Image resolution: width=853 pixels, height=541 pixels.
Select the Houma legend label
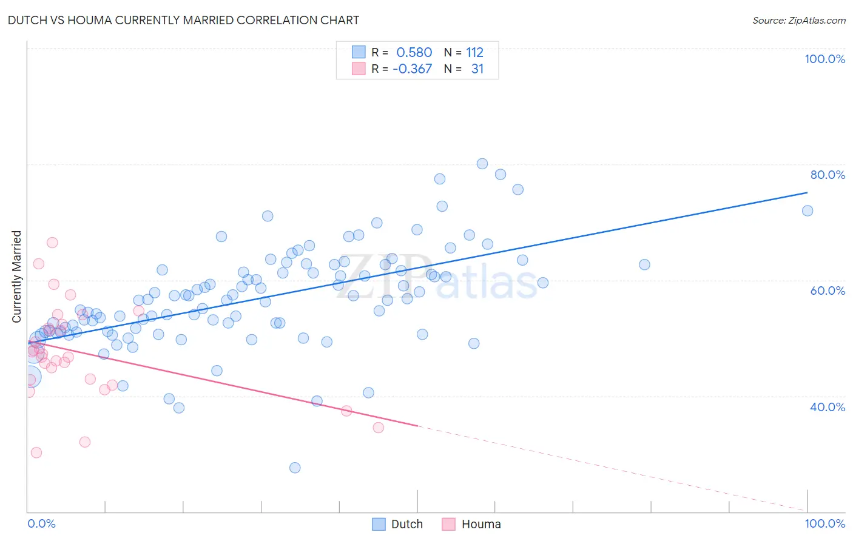click(481, 524)
